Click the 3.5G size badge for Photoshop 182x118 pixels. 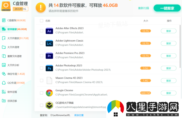pyautogui.click(x=146, y=68)
